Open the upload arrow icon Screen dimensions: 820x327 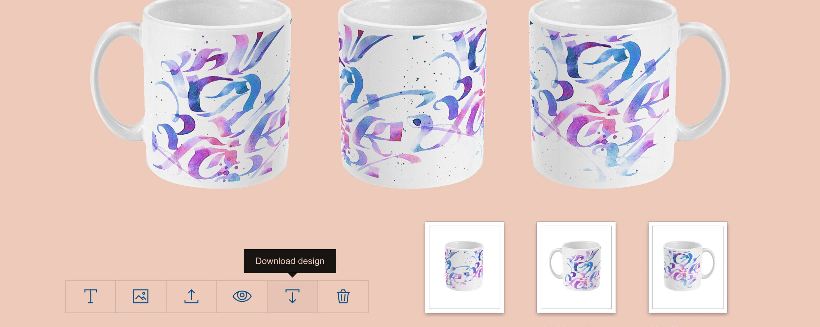coord(191,296)
